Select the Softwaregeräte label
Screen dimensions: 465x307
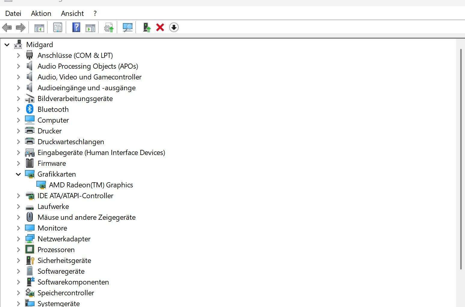61,271
